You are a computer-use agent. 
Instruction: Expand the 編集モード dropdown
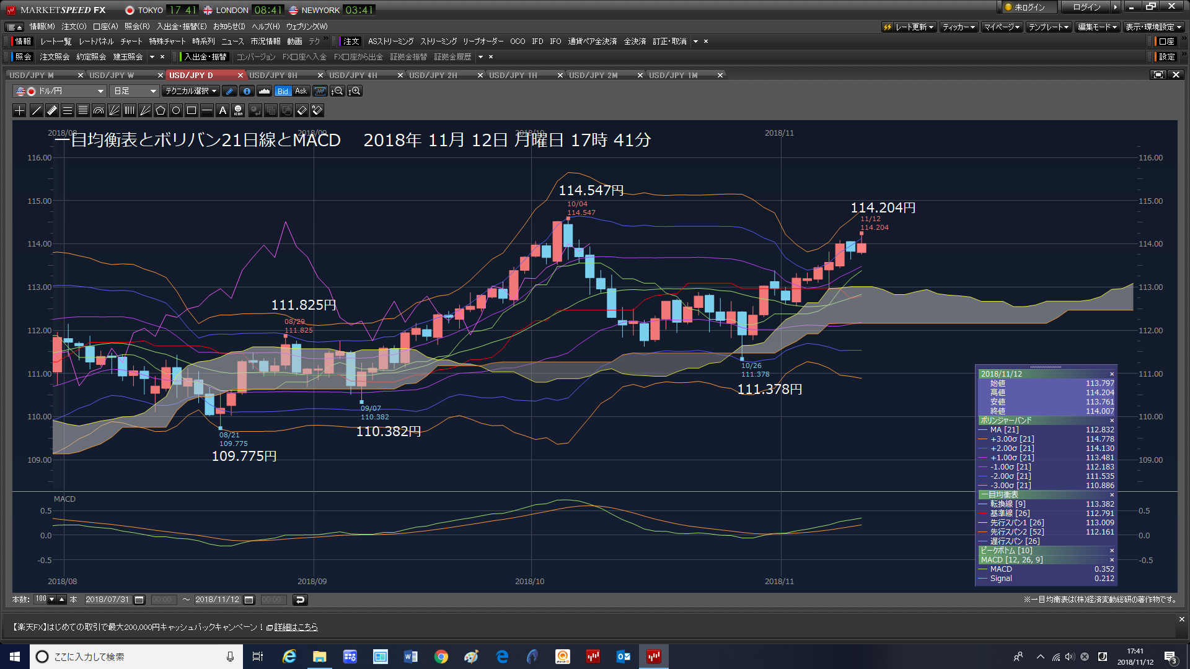1096,27
